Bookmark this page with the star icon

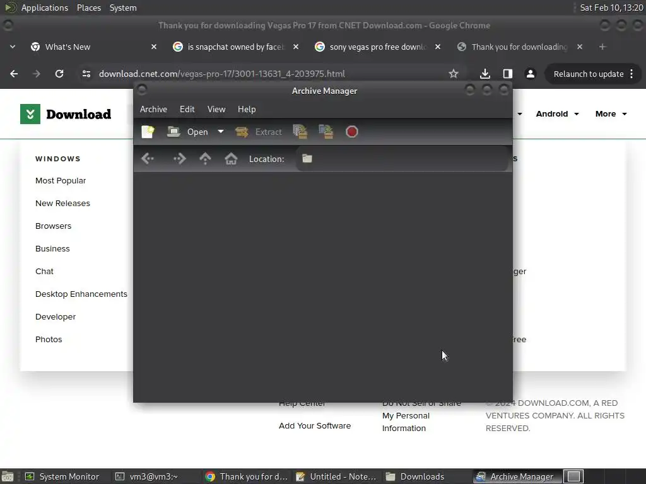(454, 74)
